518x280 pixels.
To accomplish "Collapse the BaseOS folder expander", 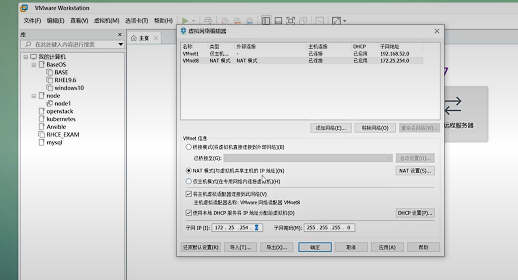I will (34, 65).
